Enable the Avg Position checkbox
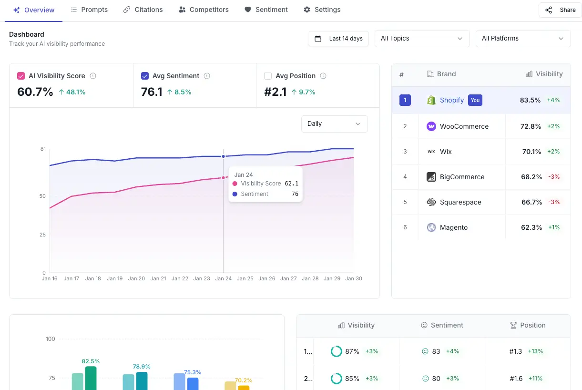 pos(268,76)
